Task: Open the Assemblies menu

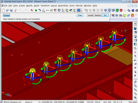Action: [63, 5]
